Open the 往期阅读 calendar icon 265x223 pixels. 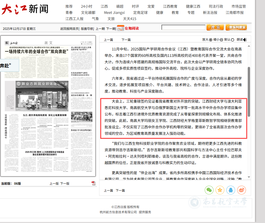(121, 28)
